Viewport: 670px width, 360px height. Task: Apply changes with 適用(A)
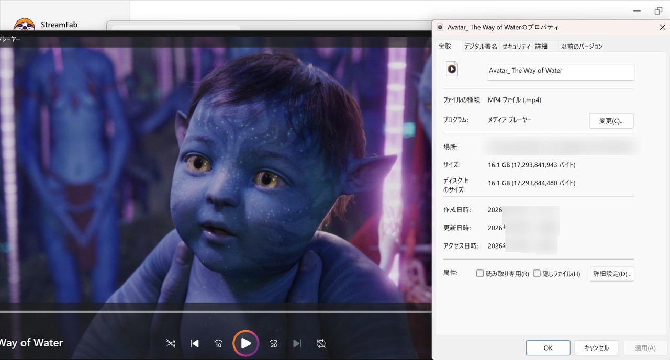tap(644, 347)
